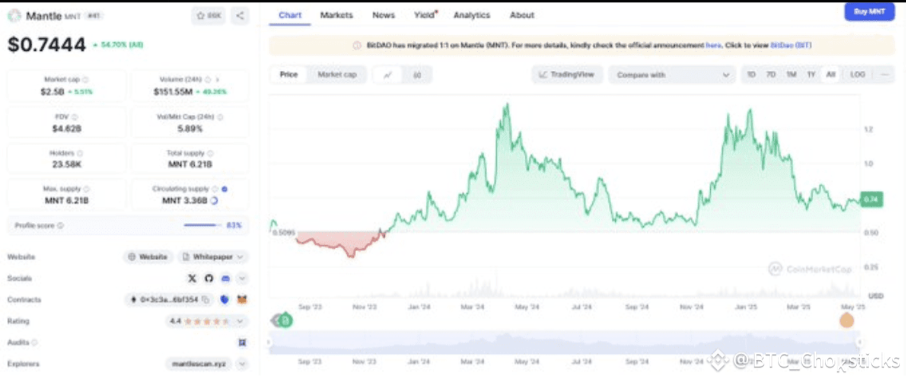Click the blue shield wallet icon
This screenshot has width=906, height=378.
pyautogui.click(x=225, y=299)
